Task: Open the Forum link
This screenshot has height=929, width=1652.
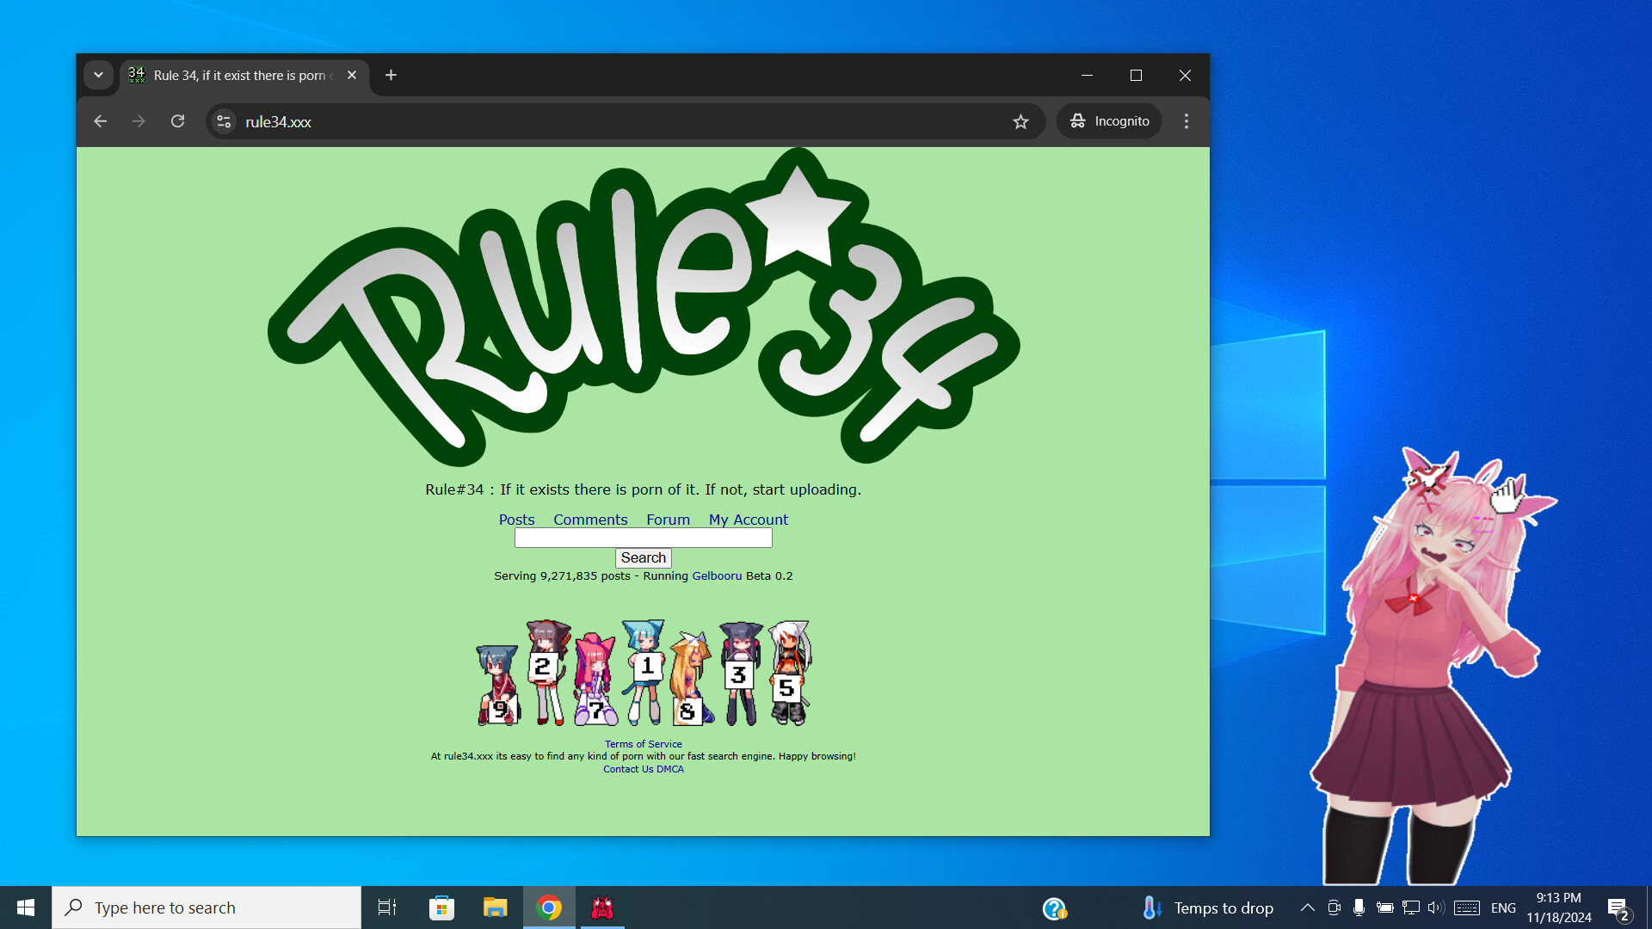Action: click(668, 520)
